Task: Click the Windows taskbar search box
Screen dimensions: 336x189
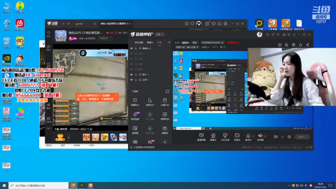Action: click(x=39, y=185)
